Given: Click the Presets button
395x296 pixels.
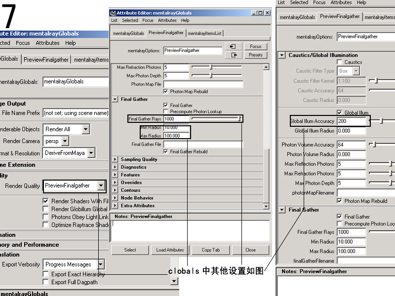Looking at the screenshot, I should coord(256,55).
